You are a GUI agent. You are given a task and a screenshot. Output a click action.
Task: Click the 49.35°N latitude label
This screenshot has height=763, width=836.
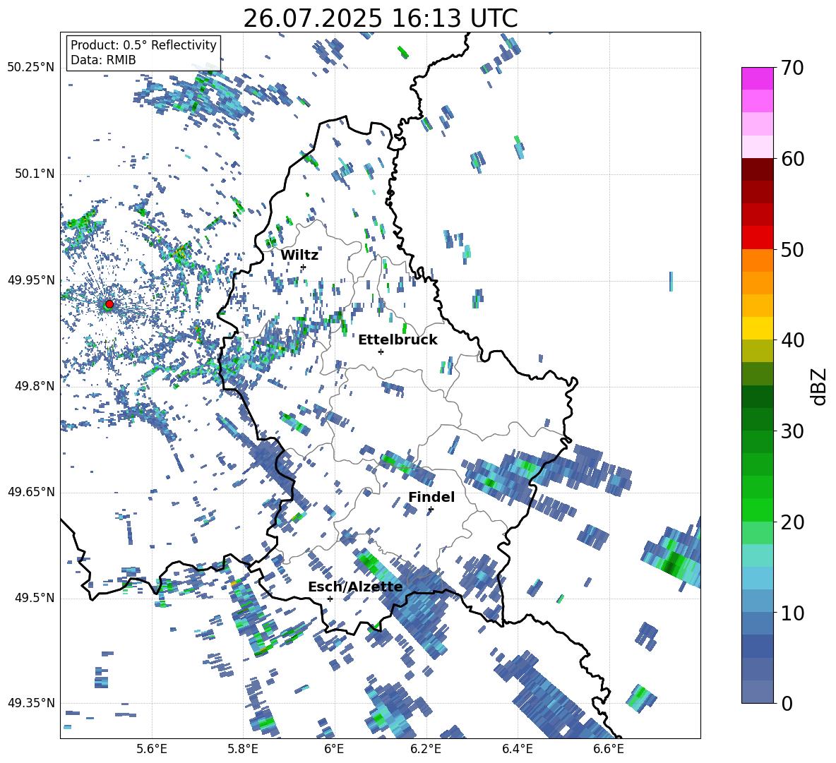(31, 703)
